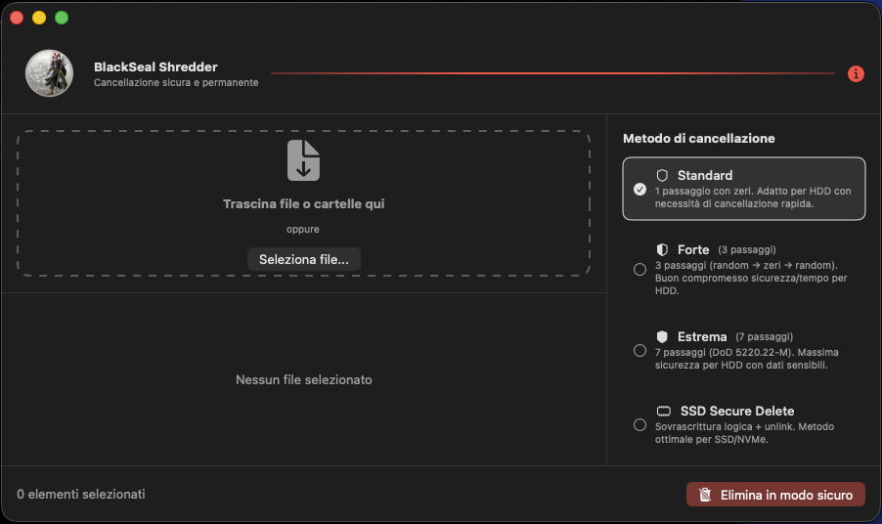Click the "Trascina file o cartelle qui" text

pos(303,204)
